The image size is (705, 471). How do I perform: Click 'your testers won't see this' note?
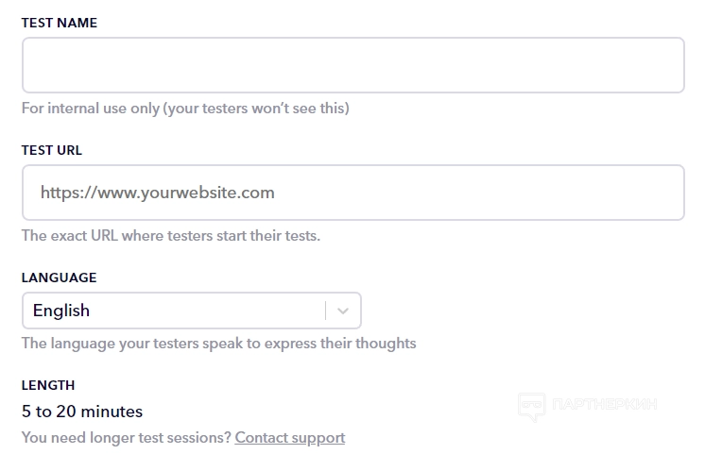click(x=257, y=109)
